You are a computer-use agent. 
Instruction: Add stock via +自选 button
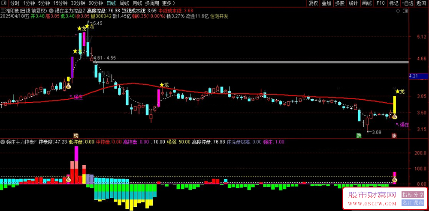click(408, 3)
